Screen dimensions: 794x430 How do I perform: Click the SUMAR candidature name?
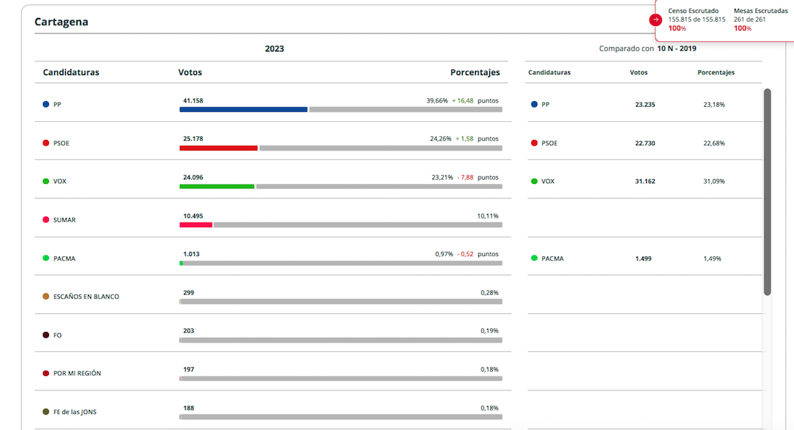[x=64, y=220]
